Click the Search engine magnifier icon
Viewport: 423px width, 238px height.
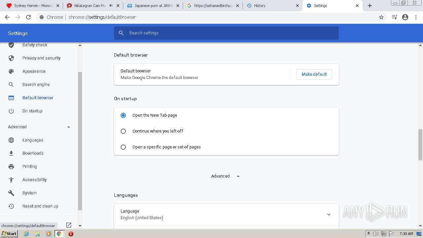11,85
